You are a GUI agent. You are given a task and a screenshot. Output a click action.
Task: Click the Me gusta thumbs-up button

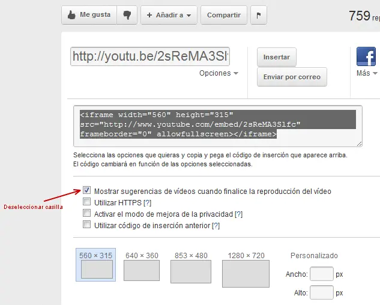[89, 15]
